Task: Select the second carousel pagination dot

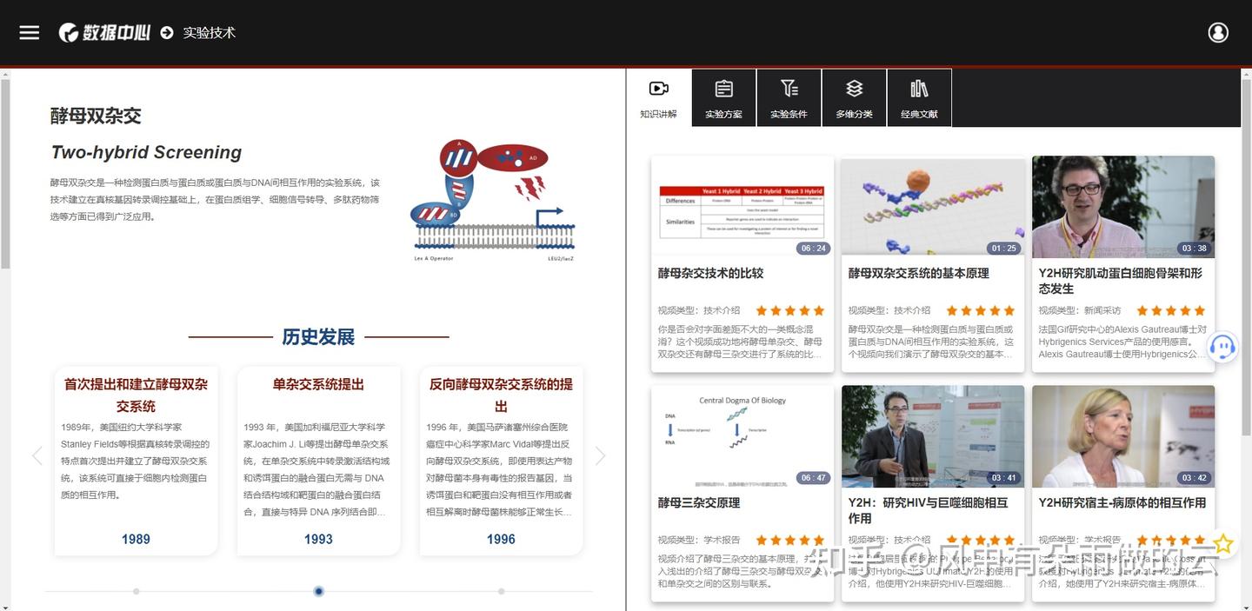Action: [318, 591]
